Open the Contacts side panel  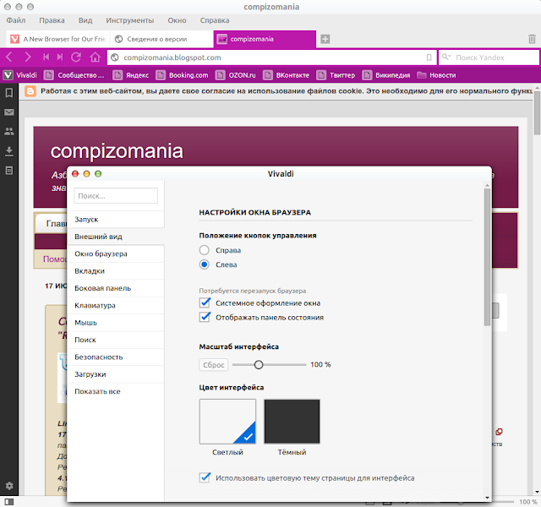click(9, 132)
